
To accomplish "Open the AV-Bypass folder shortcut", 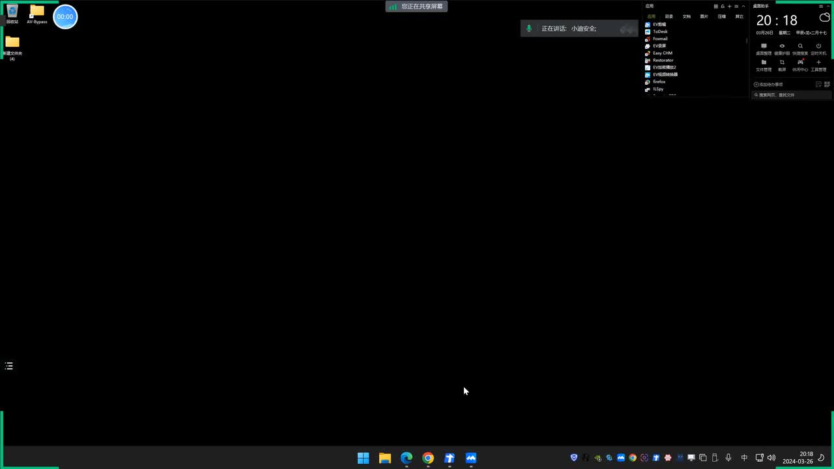I will click(x=36, y=14).
